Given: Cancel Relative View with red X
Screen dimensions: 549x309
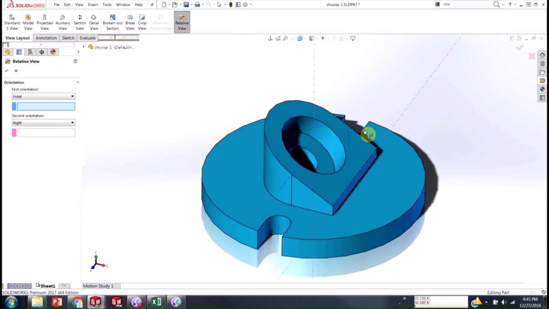Looking at the screenshot, I should 16,71.
